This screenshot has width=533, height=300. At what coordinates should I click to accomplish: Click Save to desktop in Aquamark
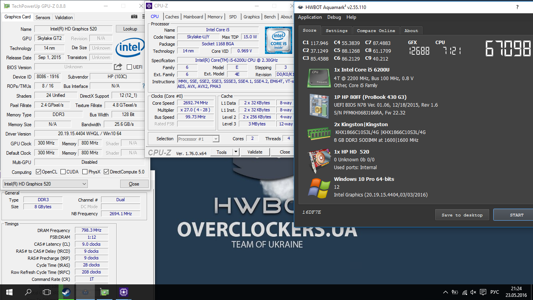[x=462, y=215]
